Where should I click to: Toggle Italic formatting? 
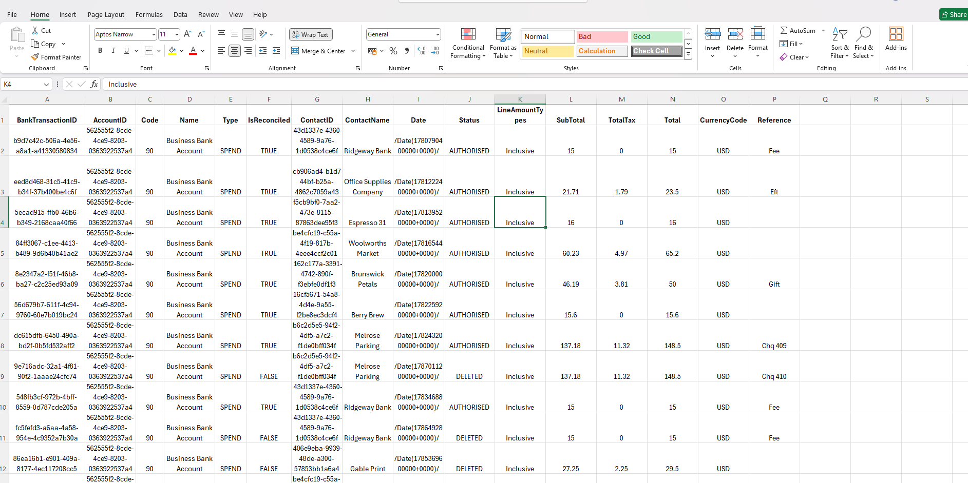113,51
